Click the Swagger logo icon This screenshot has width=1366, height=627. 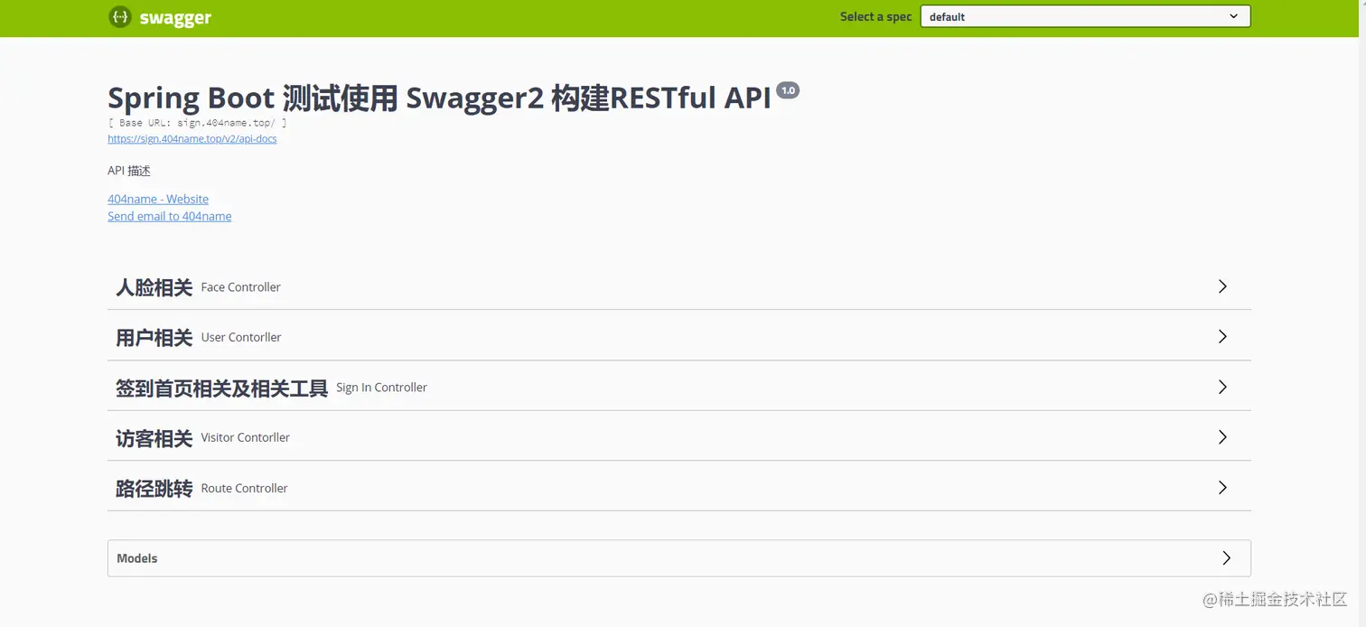(x=120, y=17)
